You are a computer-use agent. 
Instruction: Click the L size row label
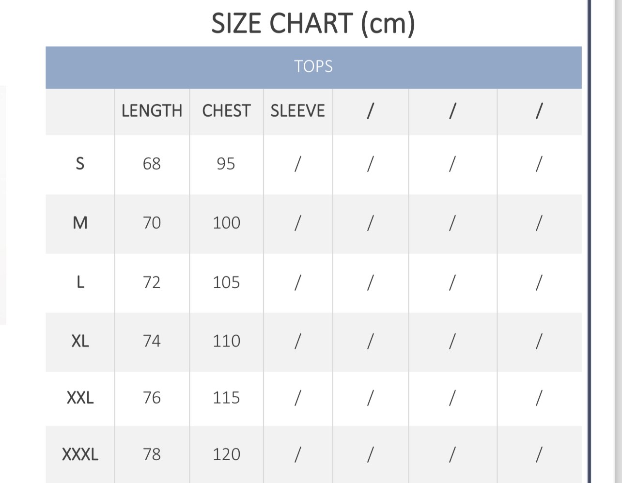pyautogui.click(x=80, y=282)
